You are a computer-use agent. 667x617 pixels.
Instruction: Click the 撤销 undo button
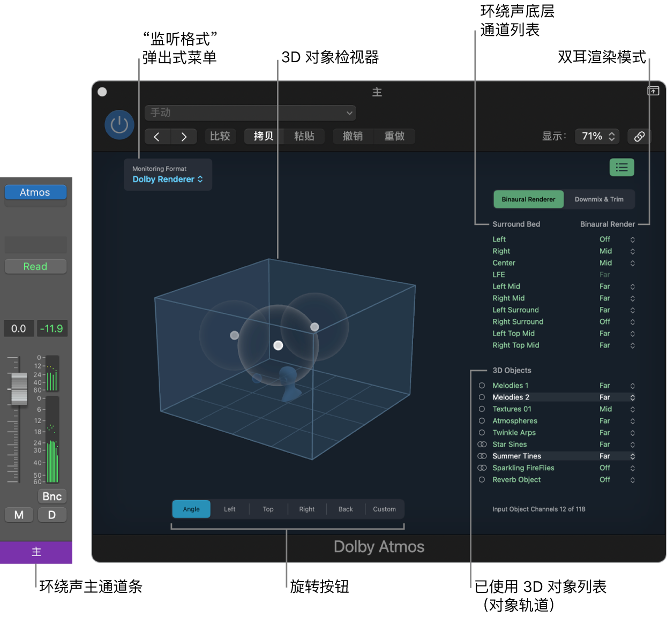[x=353, y=137]
